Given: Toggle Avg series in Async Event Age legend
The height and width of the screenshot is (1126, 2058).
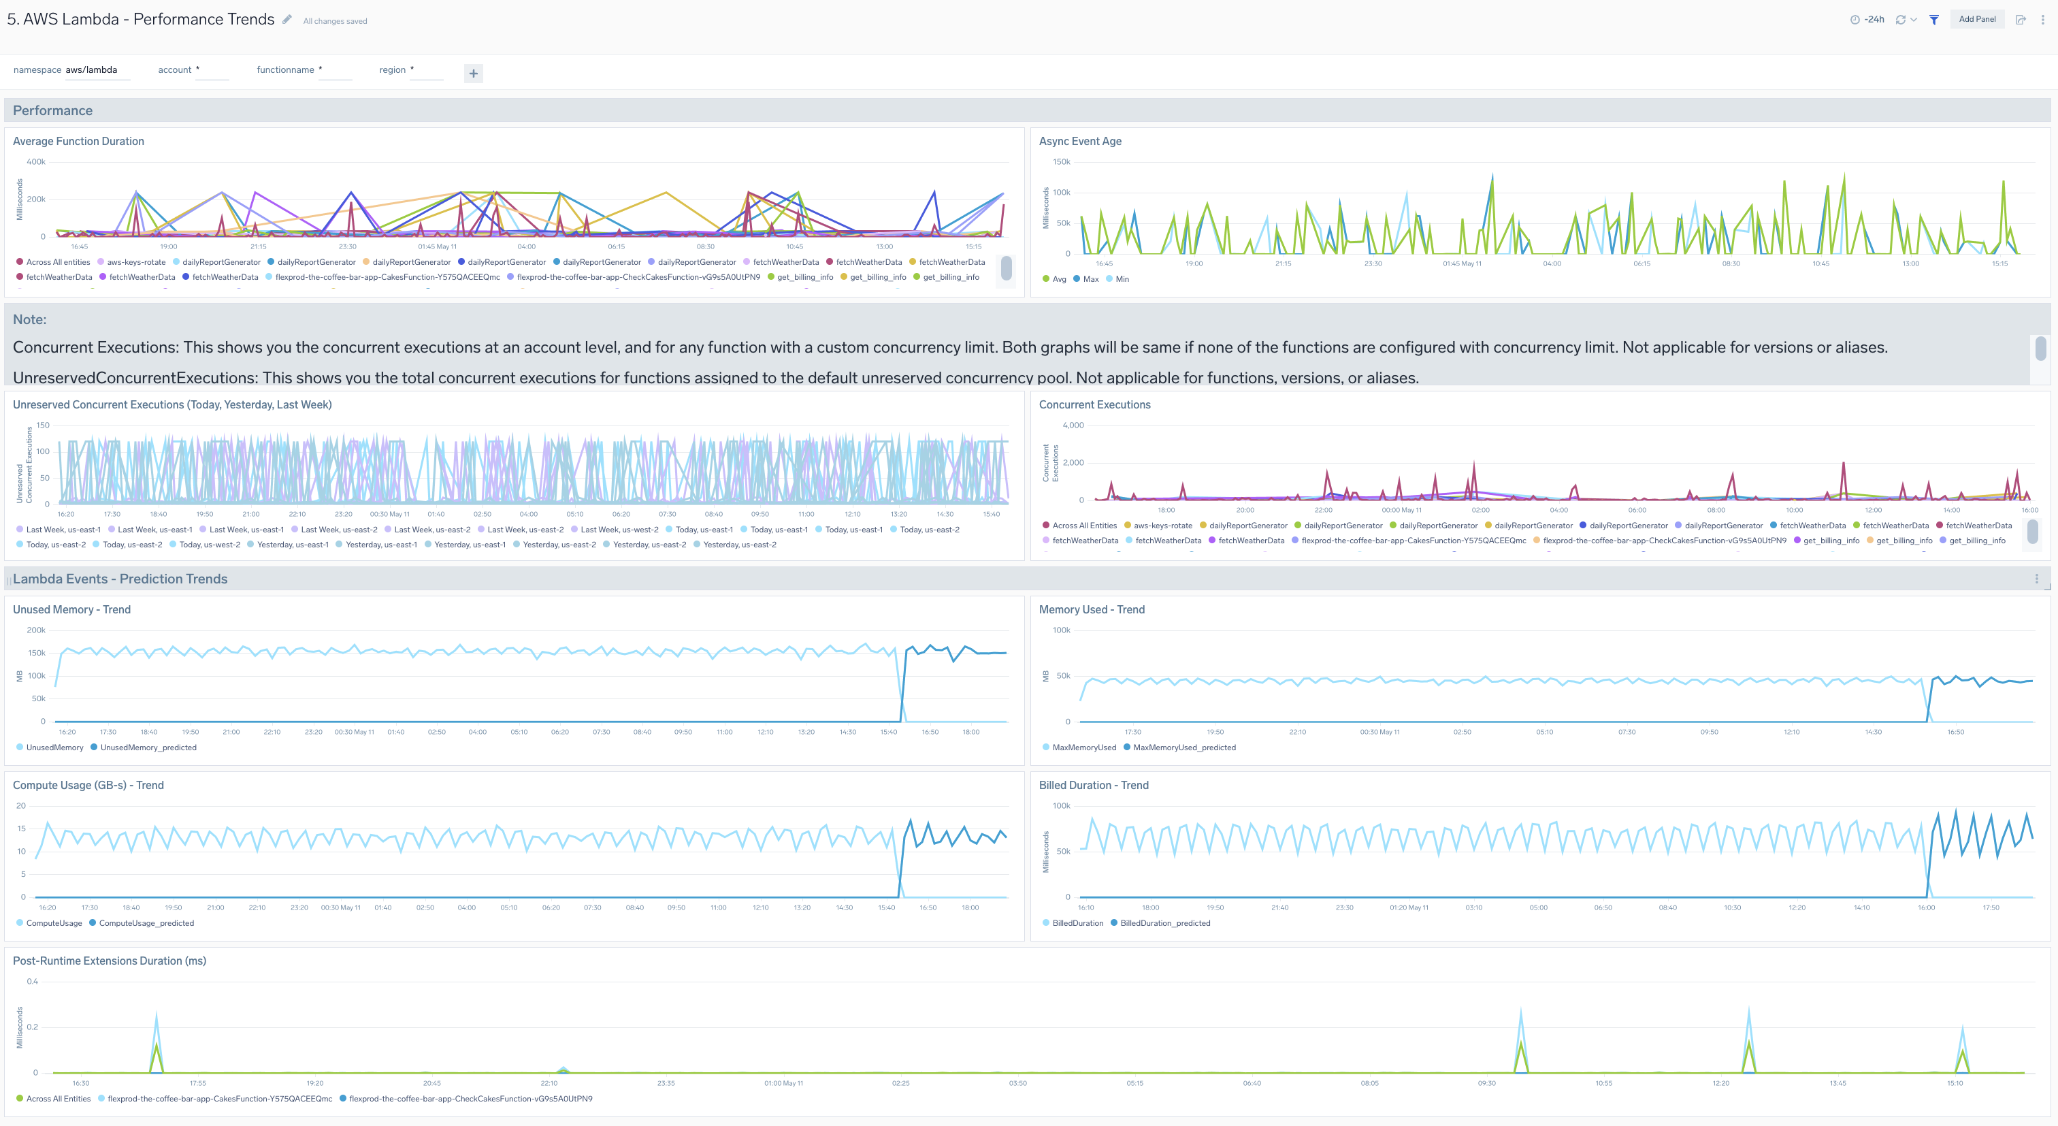Looking at the screenshot, I should (x=1055, y=279).
